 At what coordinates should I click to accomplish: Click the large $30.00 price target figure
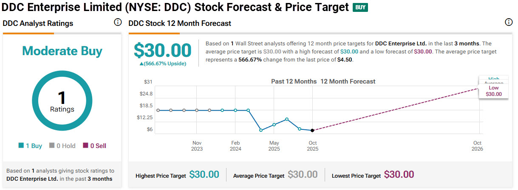pos(163,50)
